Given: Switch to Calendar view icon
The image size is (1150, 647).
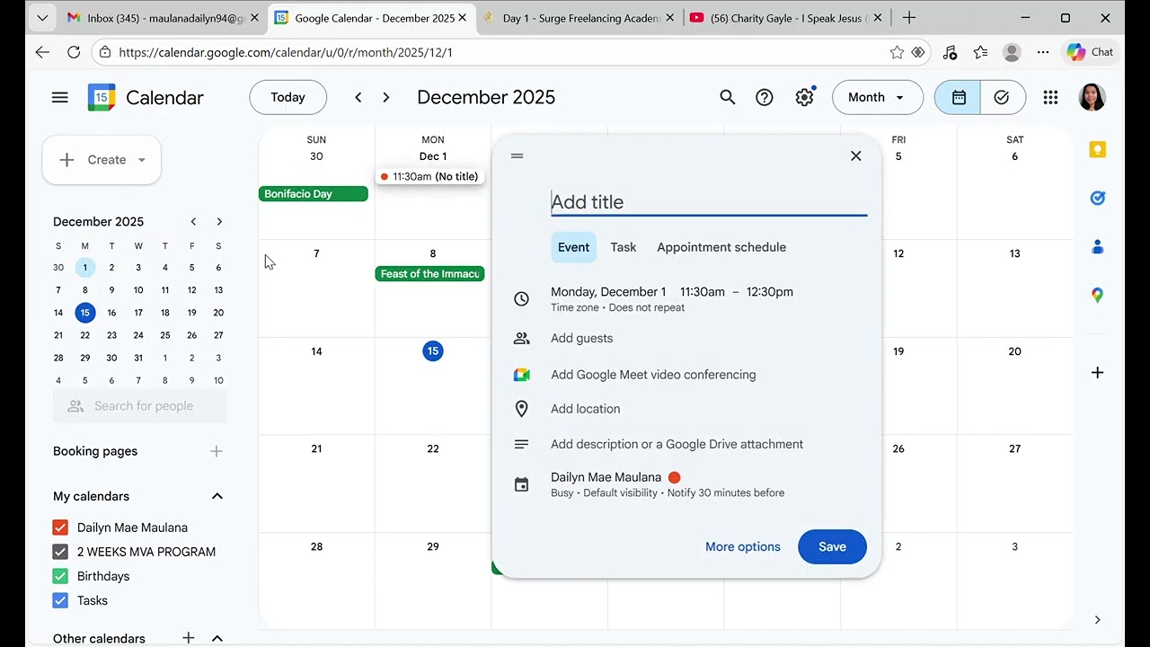Looking at the screenshot, I should pyautogui.click(x=959, y=97).
